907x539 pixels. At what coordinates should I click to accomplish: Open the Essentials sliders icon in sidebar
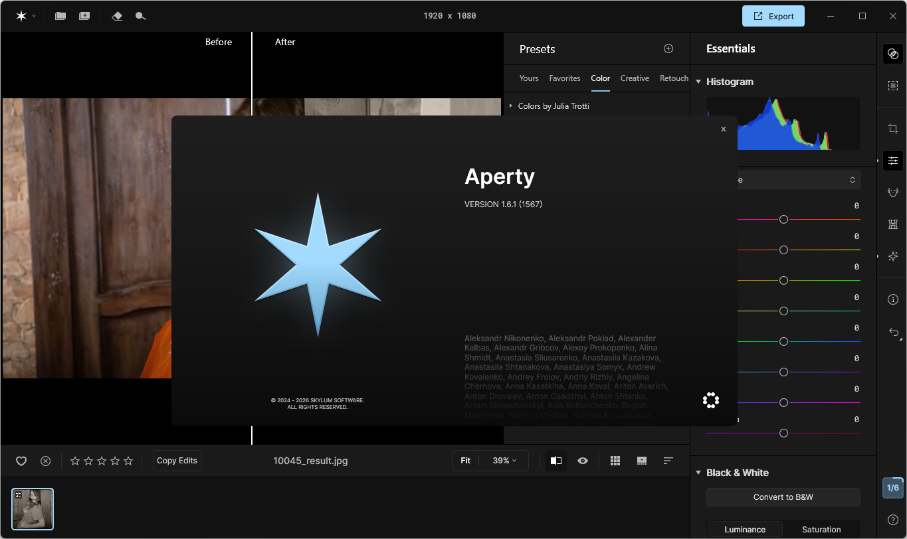pyautogui.click(x=893, y=161)
